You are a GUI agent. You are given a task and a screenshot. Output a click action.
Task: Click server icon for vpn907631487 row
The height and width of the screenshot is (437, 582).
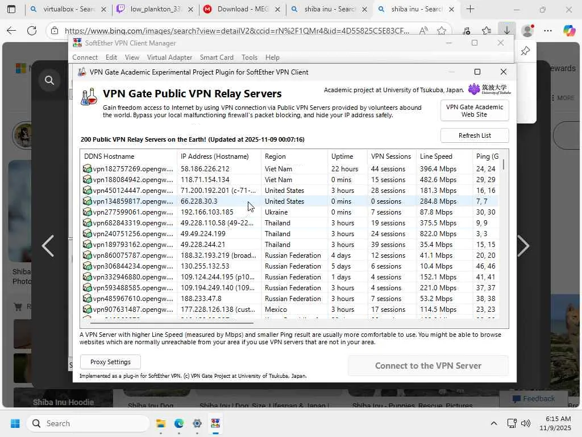87,309
